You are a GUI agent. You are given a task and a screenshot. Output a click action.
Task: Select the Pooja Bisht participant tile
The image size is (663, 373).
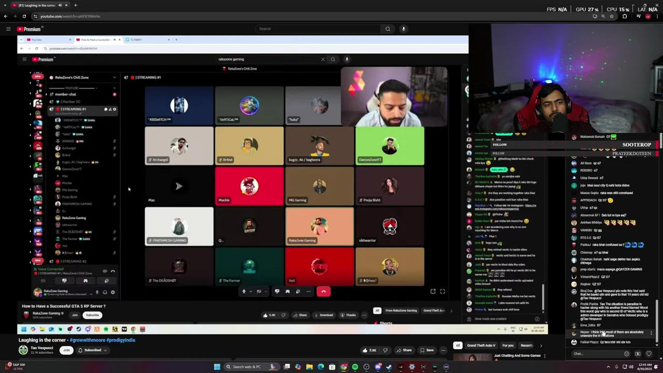pos(390,187)
